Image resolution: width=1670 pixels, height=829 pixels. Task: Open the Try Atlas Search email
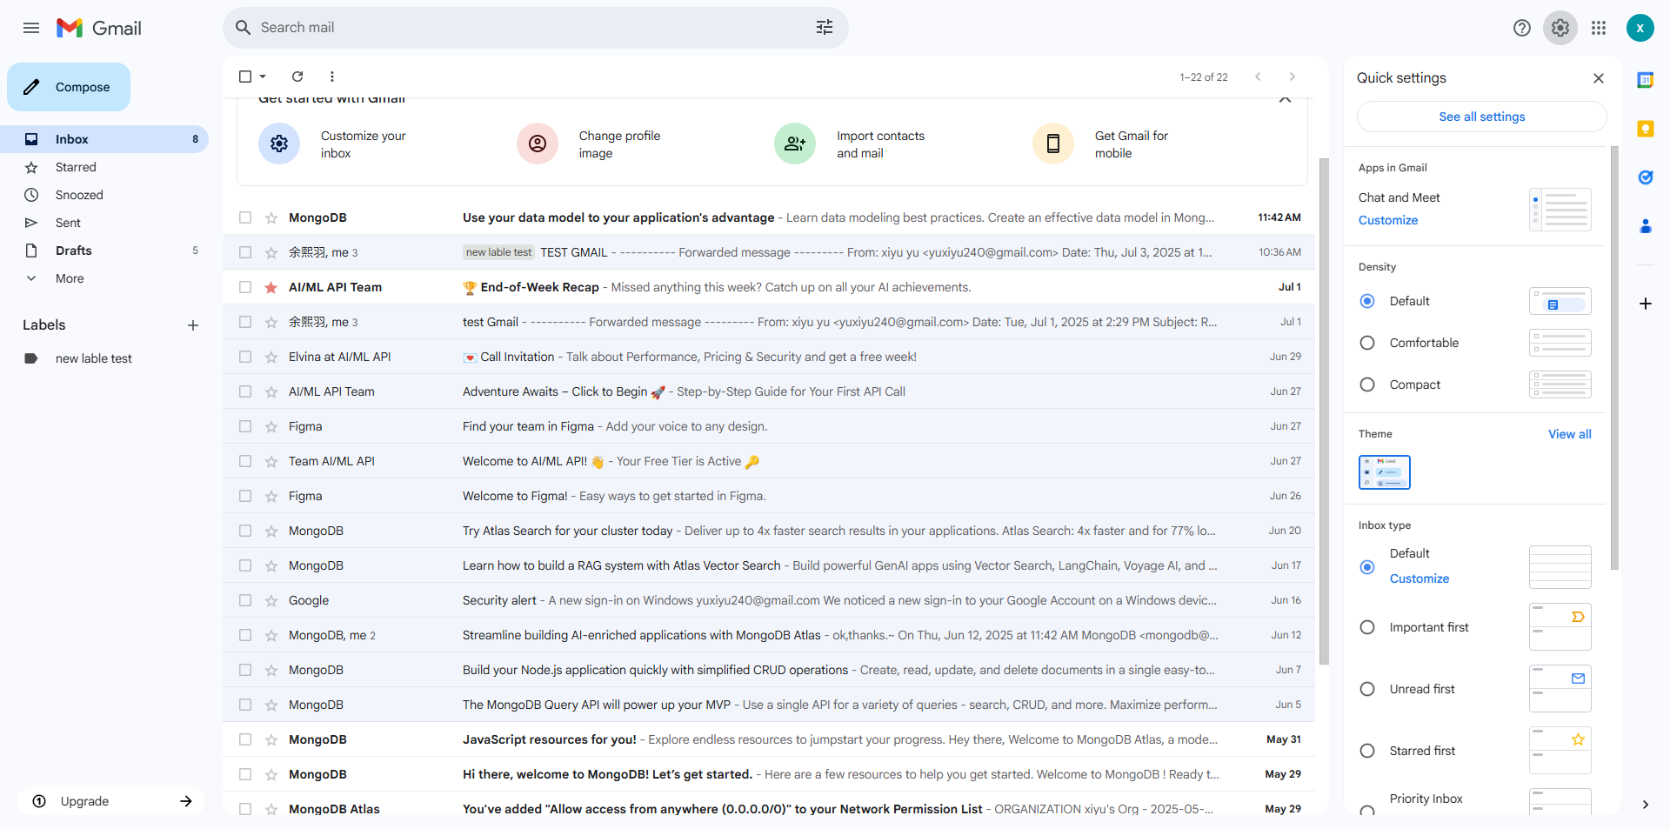click(769, 531)
